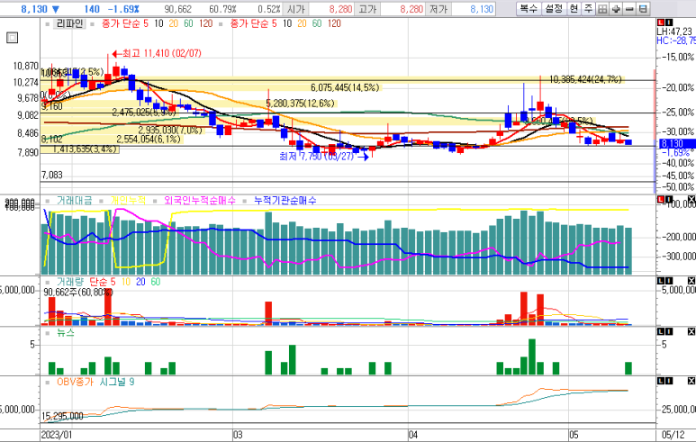Screen dimensions: 696x442
Task: Click the 04 month marker on the time axis
Action: [412, 435]
